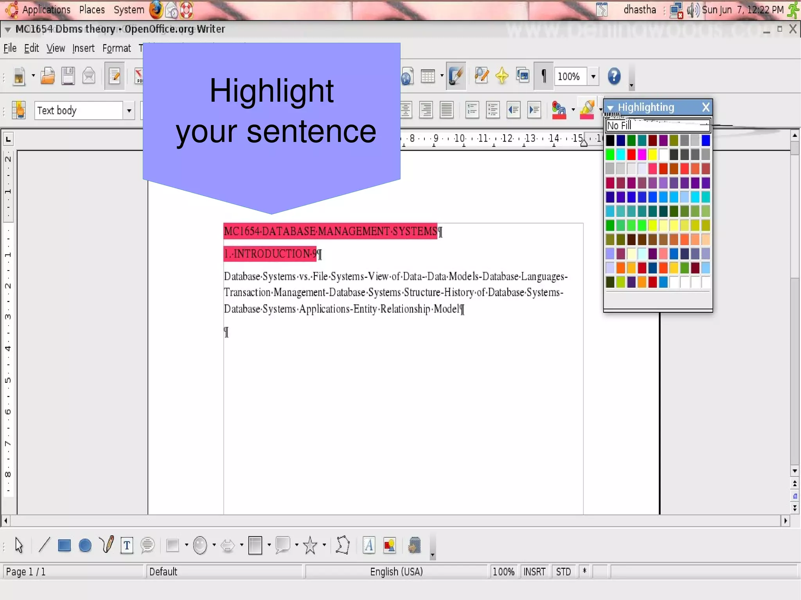Pick the yellow swatch in Highlighting palette
Image resolution: width=801 pixels, height=600 pixels.
click(652, 154)
